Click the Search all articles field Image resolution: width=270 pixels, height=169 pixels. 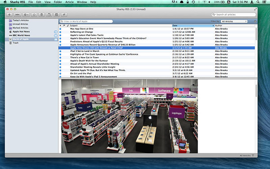pyautogui.click(x=234, y=14)
